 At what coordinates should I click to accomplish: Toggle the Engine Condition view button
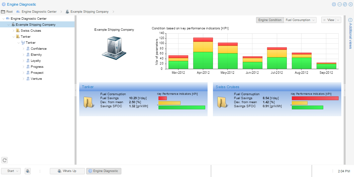pyautogui.click(x=270, y=20)
